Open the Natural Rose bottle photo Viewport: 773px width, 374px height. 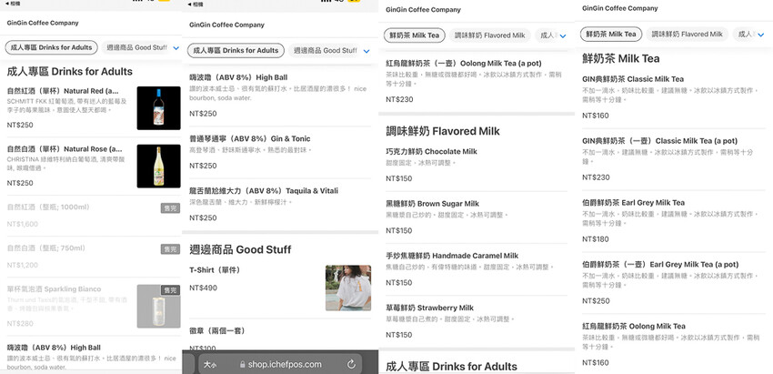click(x=158, y=166)
